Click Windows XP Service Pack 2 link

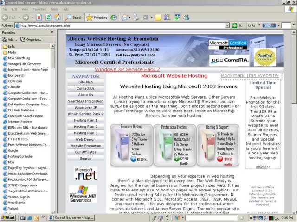pyautogui.click(x=127, y=69)
